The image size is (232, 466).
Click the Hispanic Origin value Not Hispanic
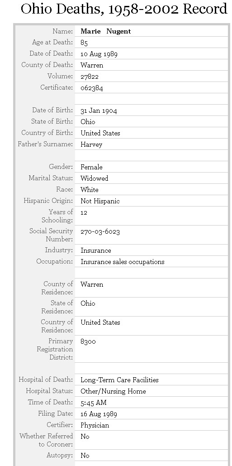100,201
